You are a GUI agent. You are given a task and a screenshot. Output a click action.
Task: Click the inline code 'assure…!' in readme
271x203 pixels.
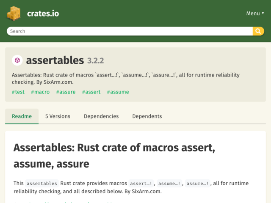coord(197,183)
